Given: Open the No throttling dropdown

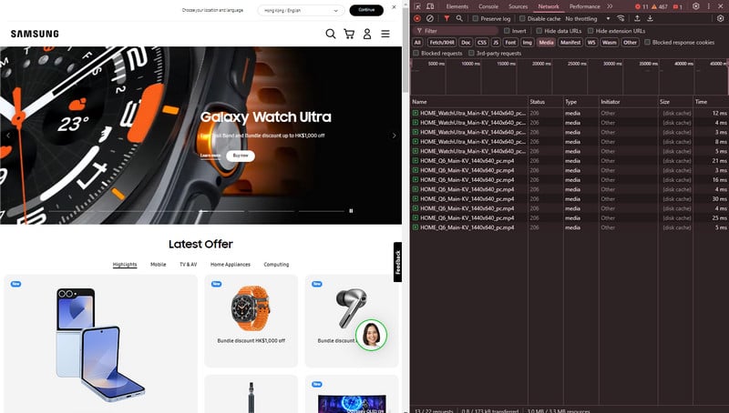Looking at the screenshot, I should [588, 18].
